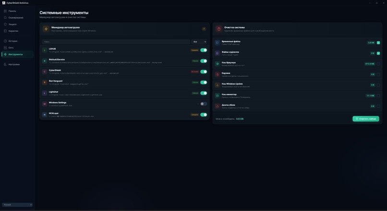This screenshot has height=211, width=387.
Task: Toggle NCALayer autostart switch
Action: [x=204, y=115]
